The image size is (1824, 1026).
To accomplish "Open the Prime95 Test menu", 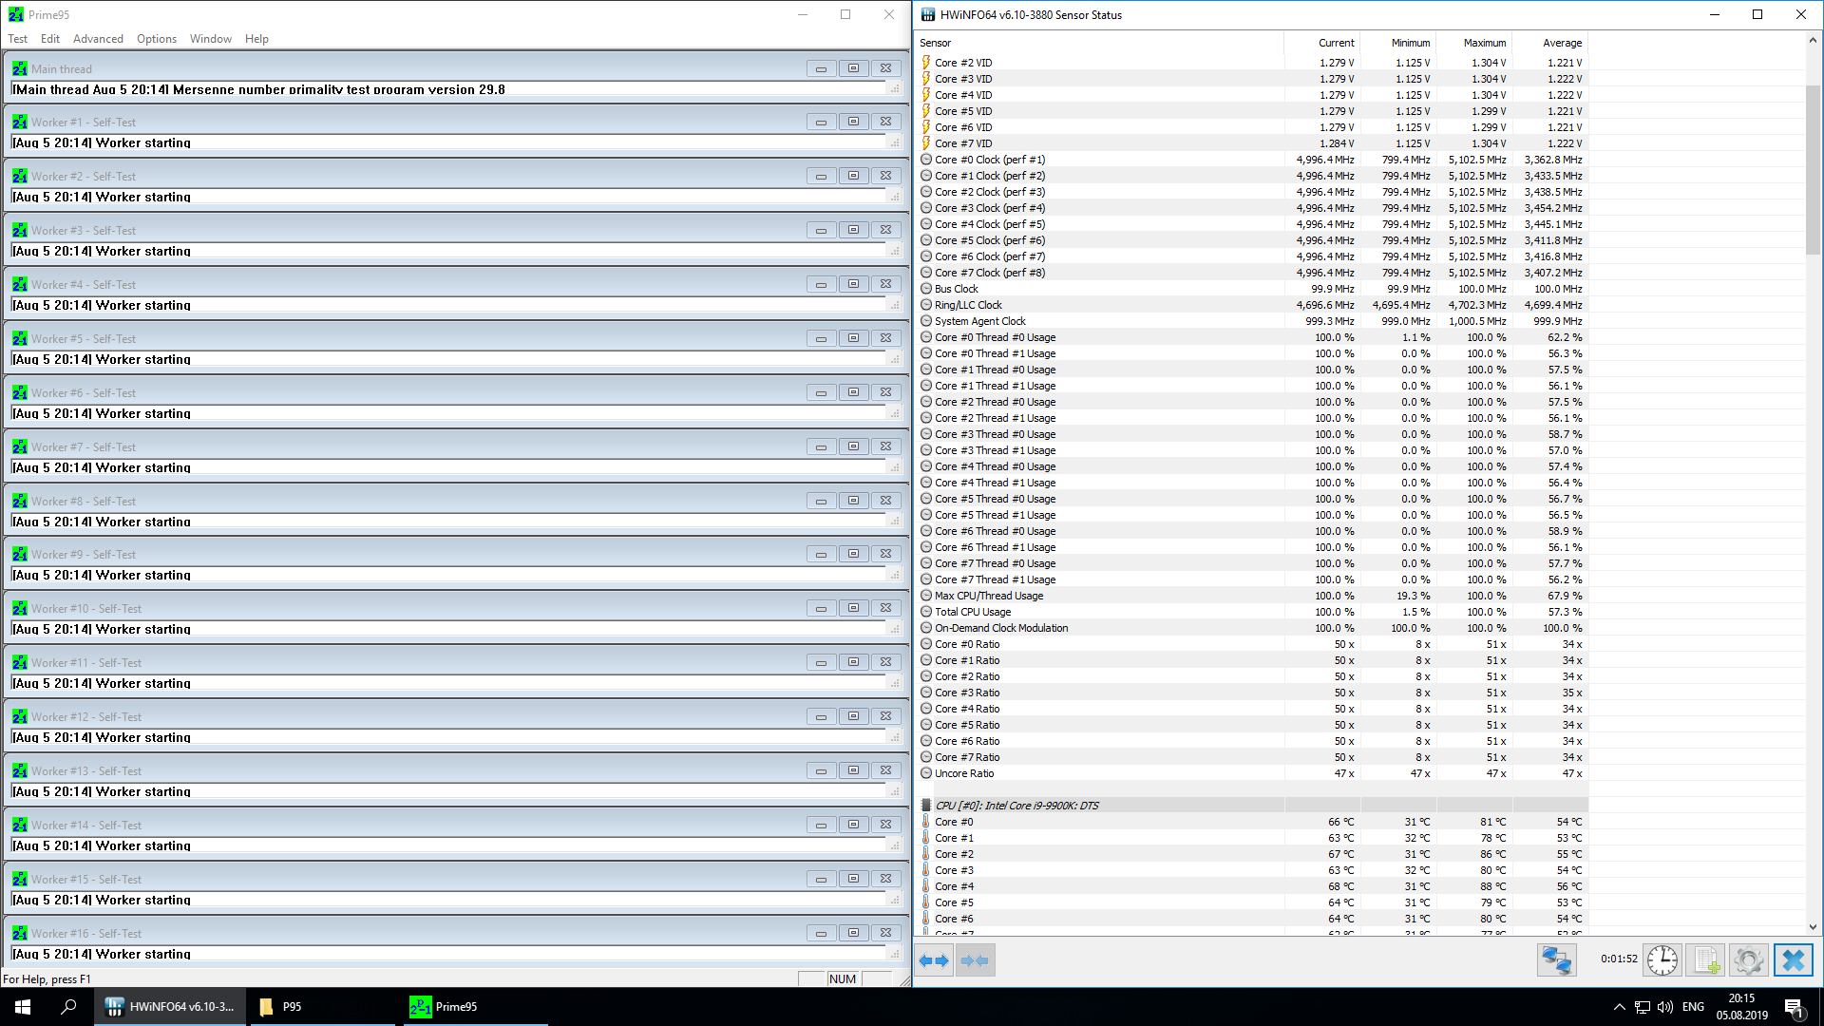I will (x=17, y=39).
